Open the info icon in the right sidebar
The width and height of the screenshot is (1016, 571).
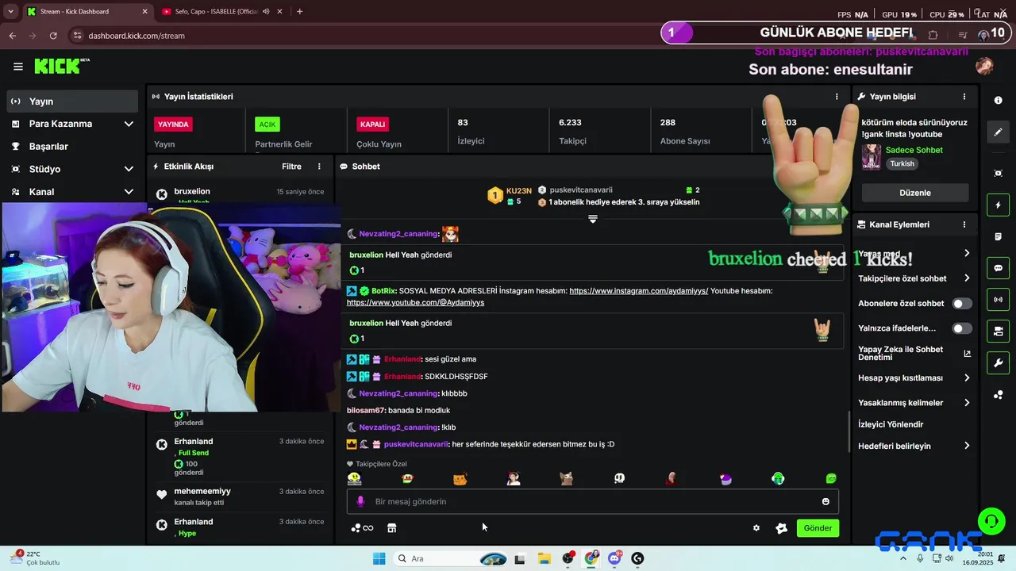coord(999,101)
